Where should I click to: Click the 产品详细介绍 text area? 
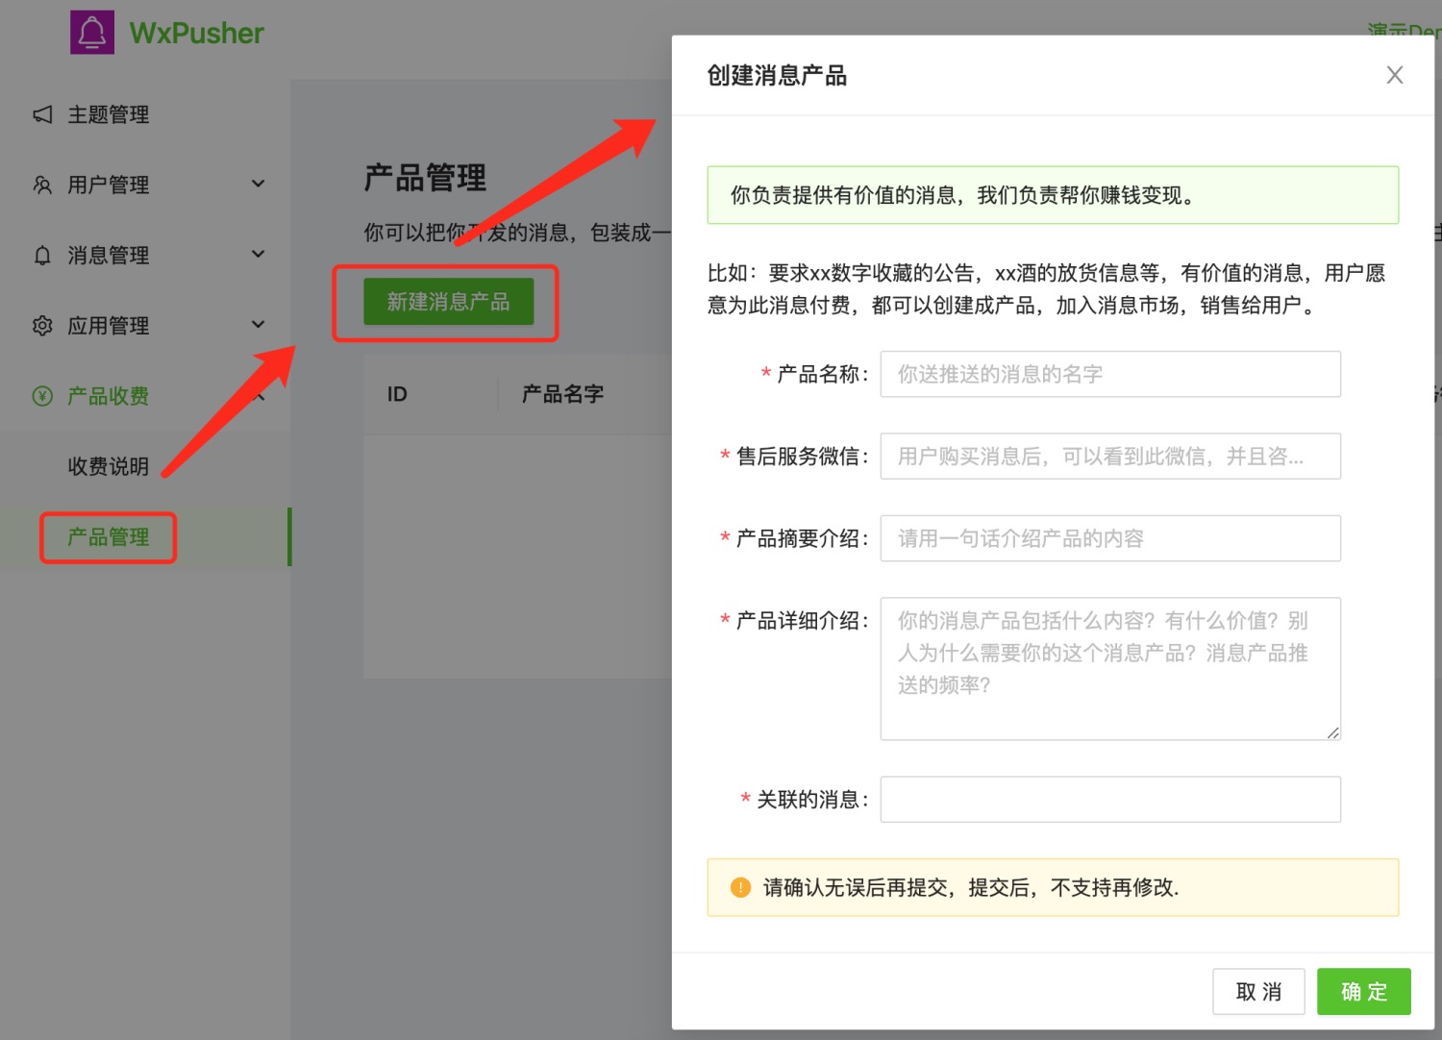pyautogui.click(x=1110, y=668)
